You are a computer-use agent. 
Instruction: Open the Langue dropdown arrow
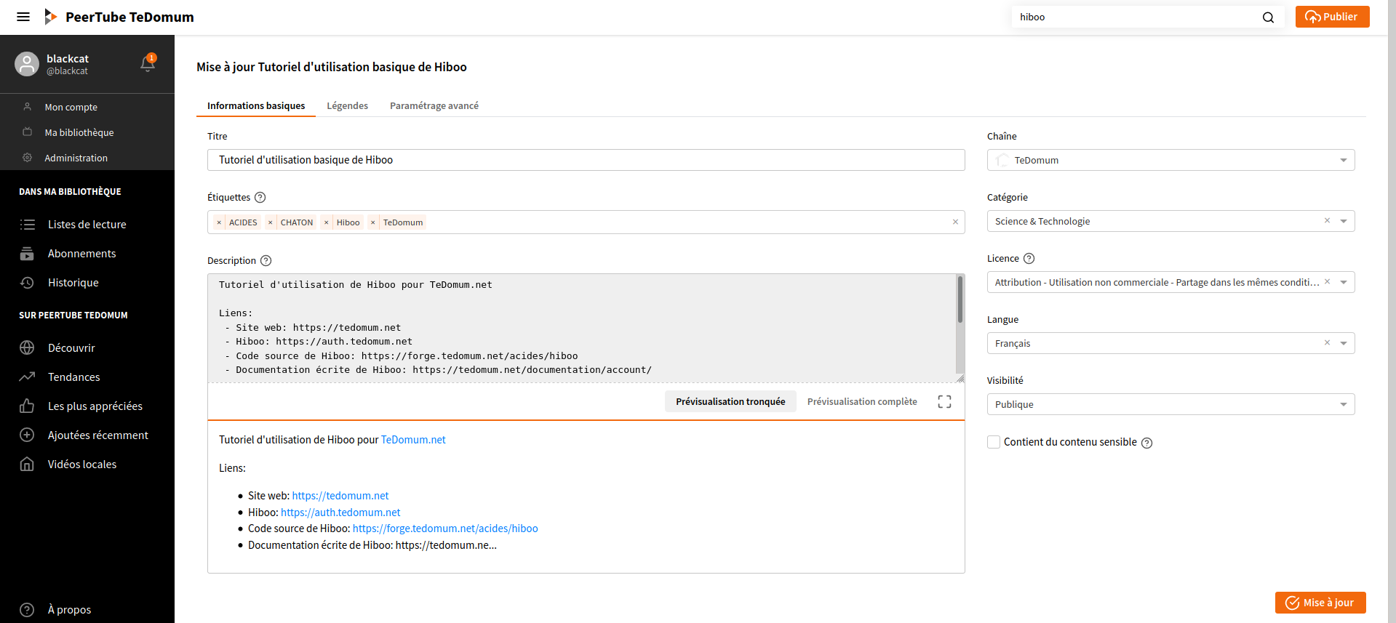[x=1344, y=343]
